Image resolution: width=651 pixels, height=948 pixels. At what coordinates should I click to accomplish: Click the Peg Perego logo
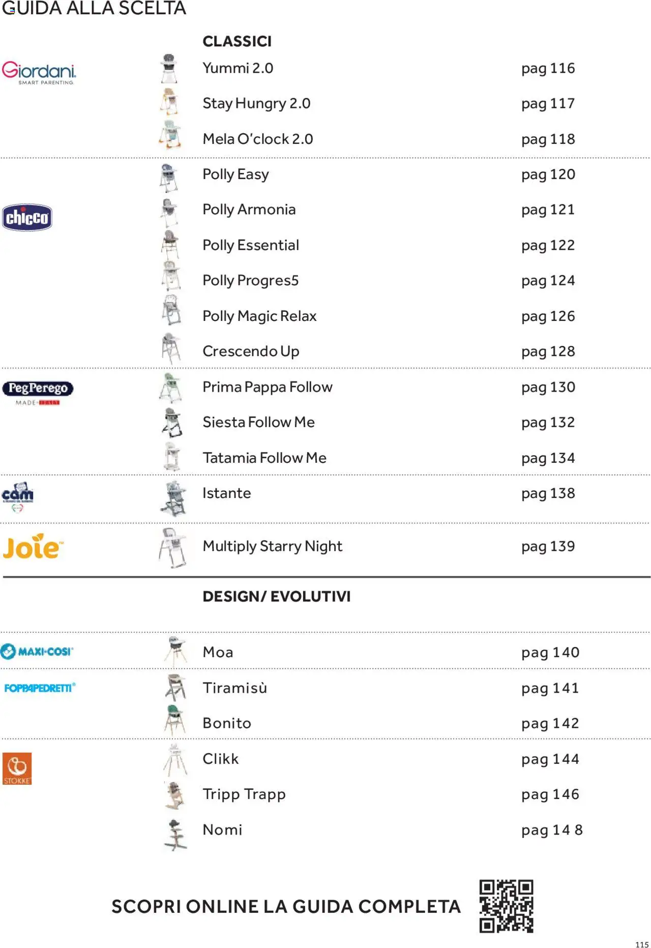tap(38, 392)
